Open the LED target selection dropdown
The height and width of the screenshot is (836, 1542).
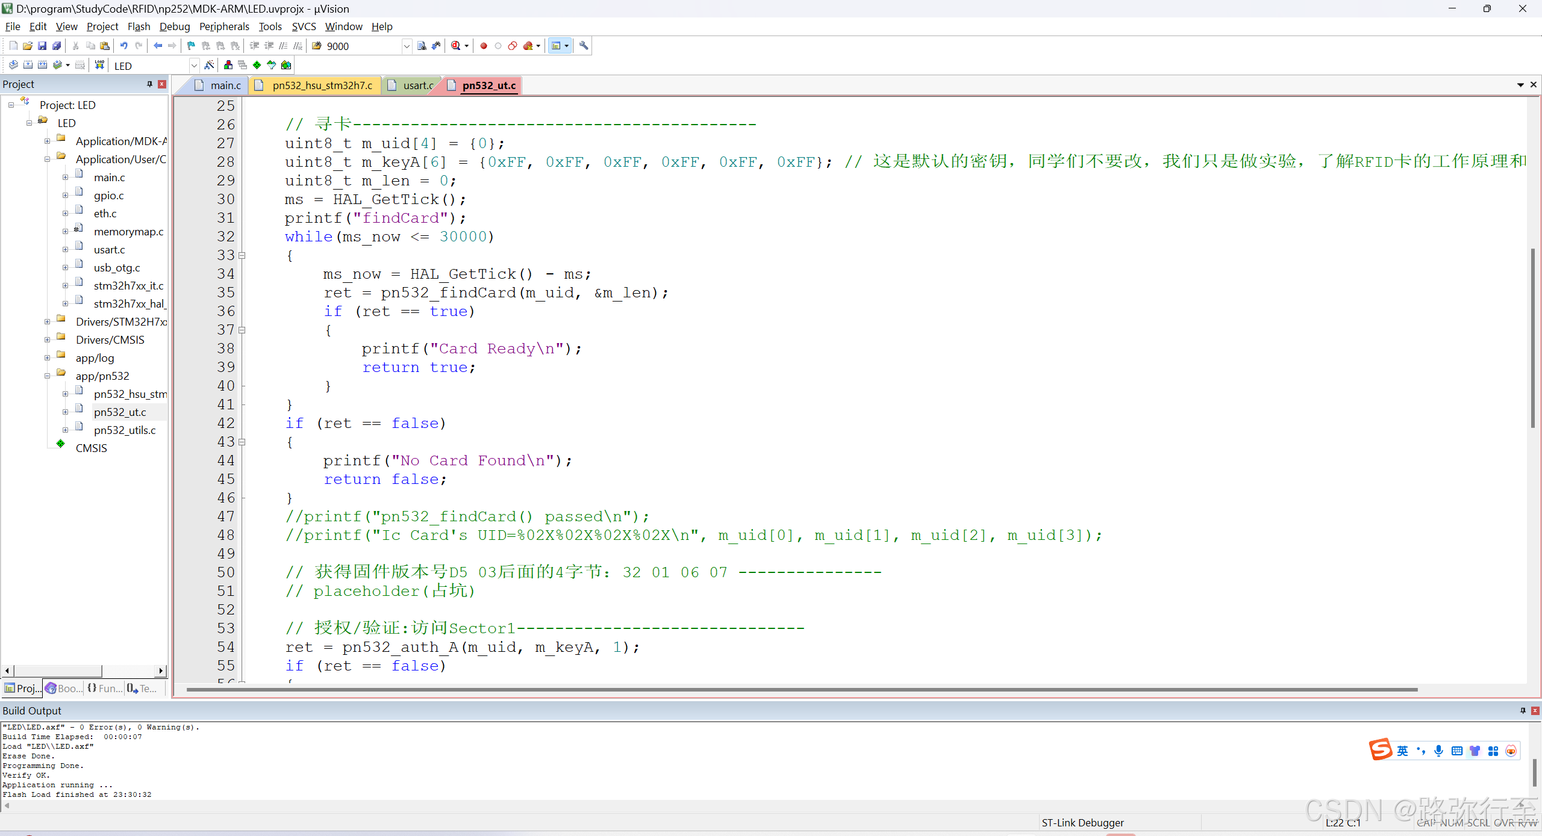(x=194, y=66)
